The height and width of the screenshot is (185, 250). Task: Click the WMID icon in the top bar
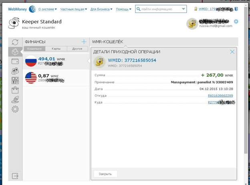coord(196,9)
